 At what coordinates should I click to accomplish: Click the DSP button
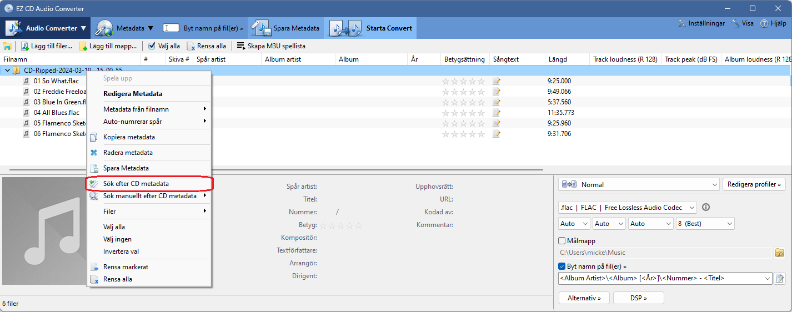point(638,298)
